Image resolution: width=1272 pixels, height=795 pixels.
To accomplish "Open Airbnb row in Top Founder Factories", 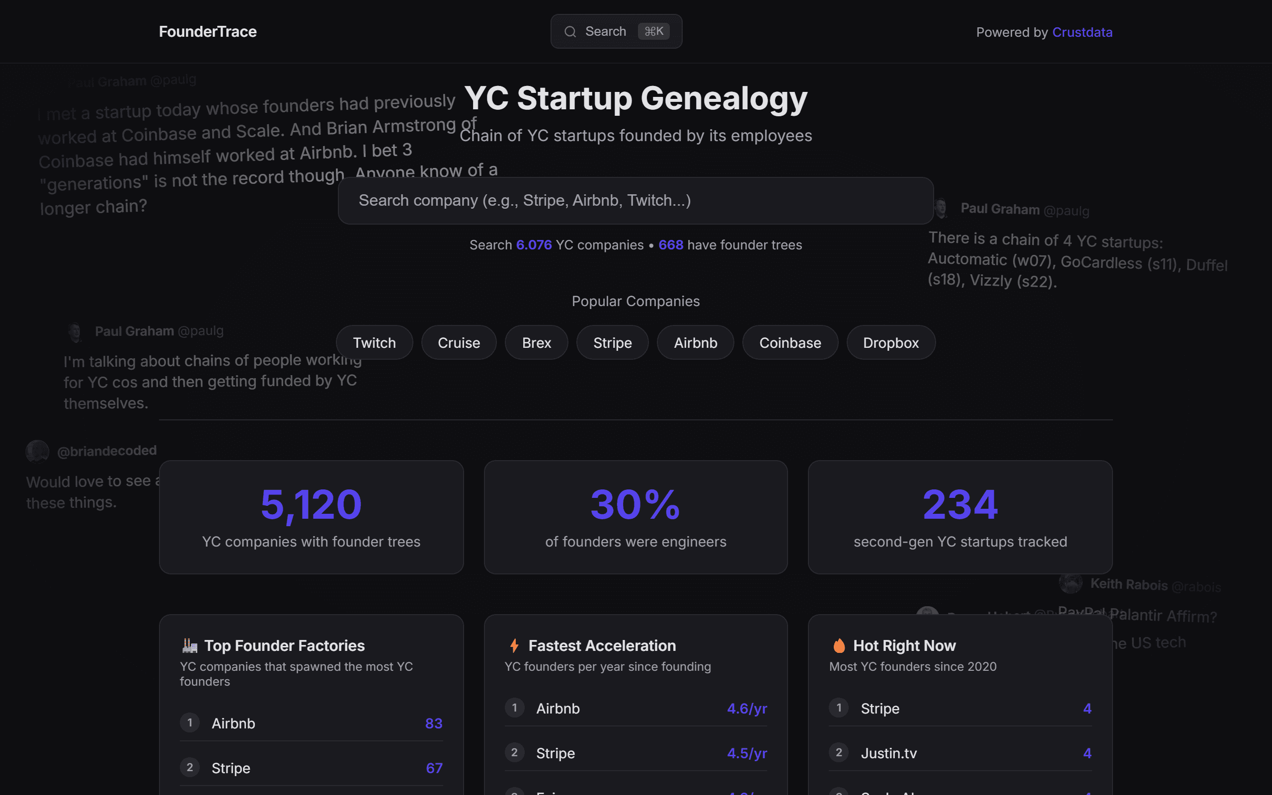I will pos(311,723).
